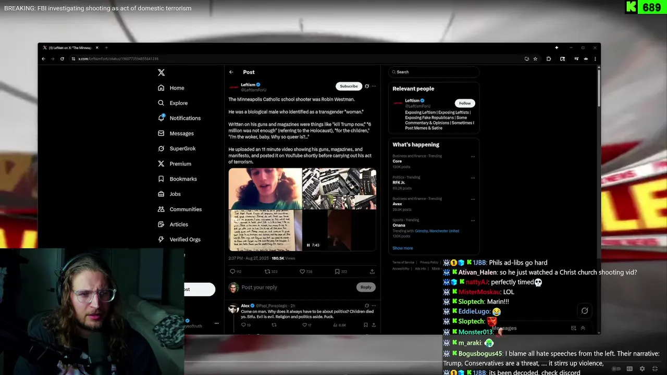Viewport: 667px width, 375px height.
Task: Open more options for Onana trend
Action: coord(473,220)
